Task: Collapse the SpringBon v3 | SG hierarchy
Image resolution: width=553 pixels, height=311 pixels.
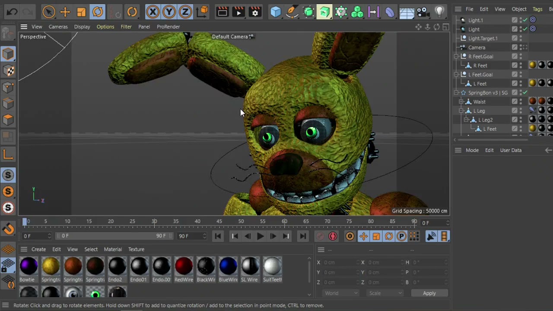Action: point(457,93)
